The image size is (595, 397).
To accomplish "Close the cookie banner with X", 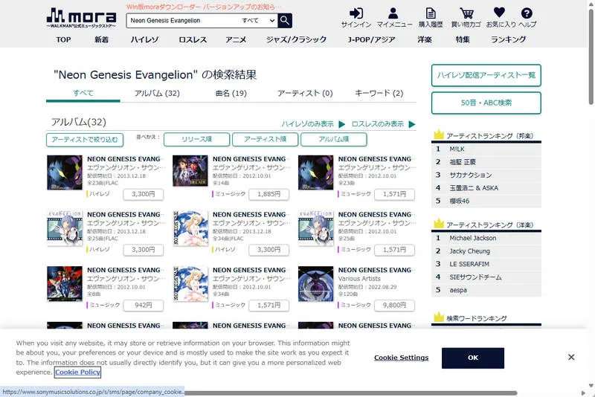I will (x=571, y=357).
